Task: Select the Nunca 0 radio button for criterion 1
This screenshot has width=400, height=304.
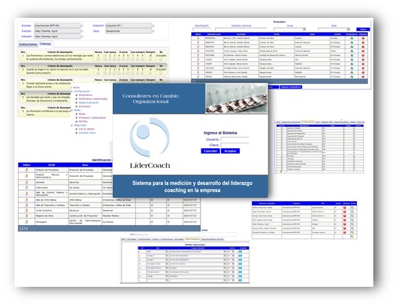Action: point(99,59)
